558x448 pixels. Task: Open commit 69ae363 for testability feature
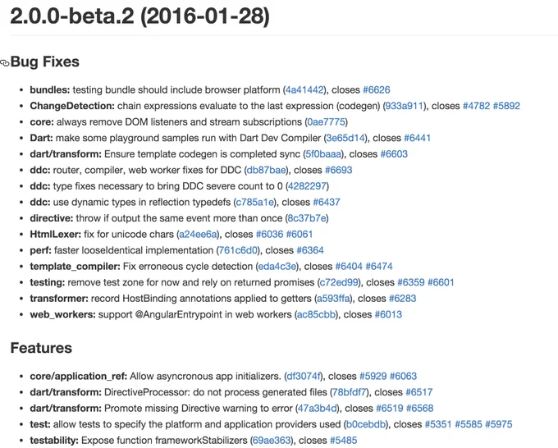tap(272, 440)
